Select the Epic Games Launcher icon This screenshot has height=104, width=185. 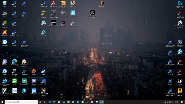tap(14, 73)
